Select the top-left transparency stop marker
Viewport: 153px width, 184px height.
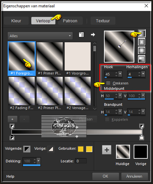(12, 126)
